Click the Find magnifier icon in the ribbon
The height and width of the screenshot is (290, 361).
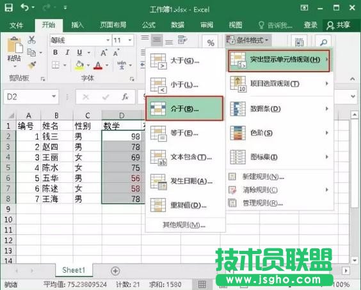(323, 42)
